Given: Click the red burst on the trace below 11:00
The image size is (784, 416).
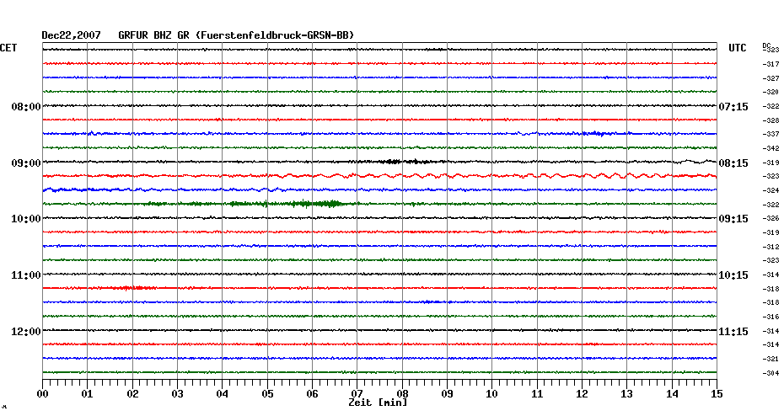Looking at the screenshot, I should pyautogui.click(x=132, y=288).
